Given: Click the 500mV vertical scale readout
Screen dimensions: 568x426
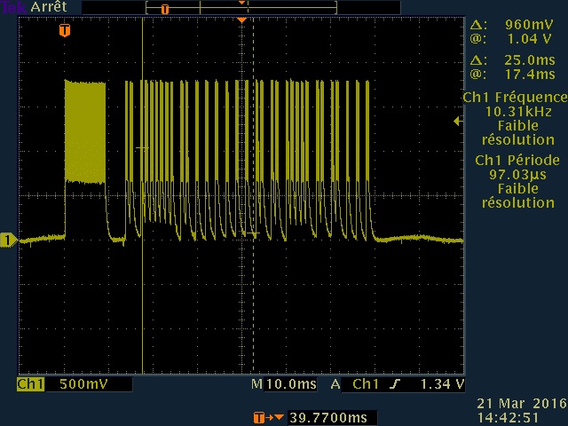Looking at the screenshot, I should pos(83,384).
